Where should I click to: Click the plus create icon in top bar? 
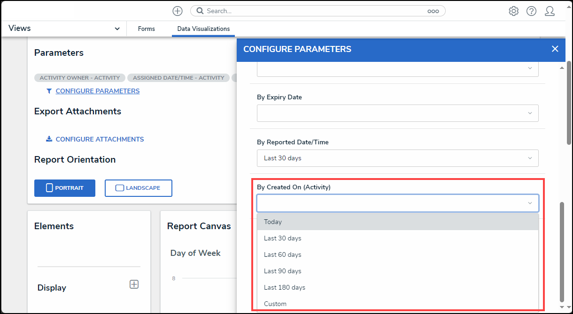(177, 11)
